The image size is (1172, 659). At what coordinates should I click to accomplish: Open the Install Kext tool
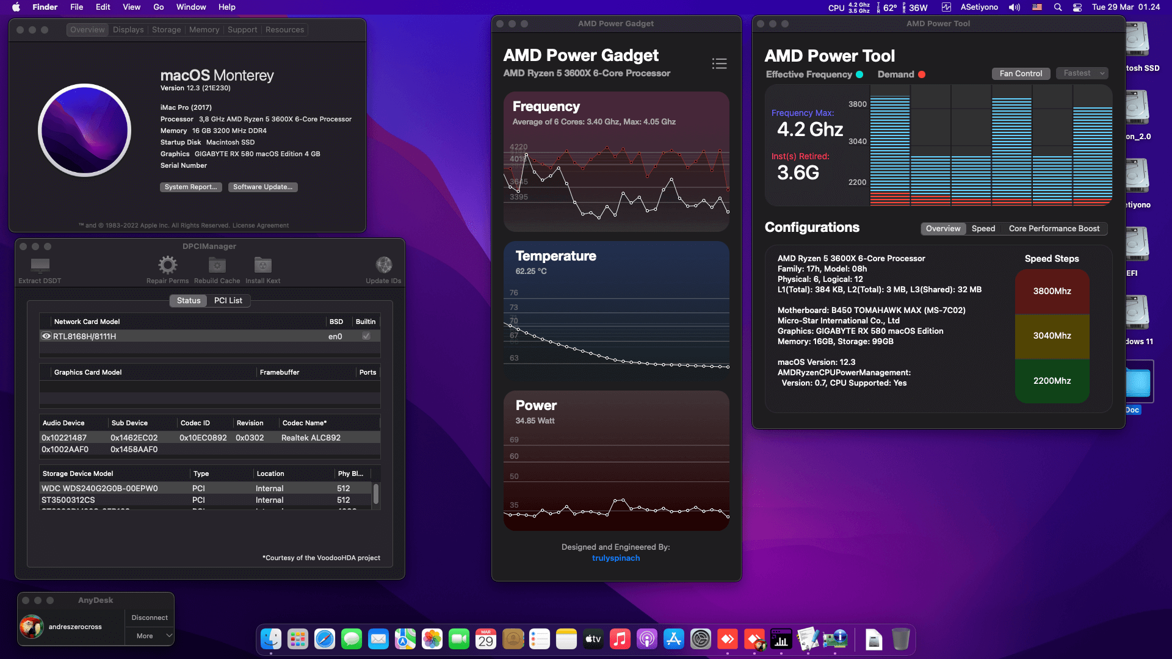262,265
